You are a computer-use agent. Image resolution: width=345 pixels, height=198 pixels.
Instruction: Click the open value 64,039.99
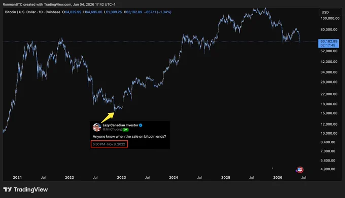pyautogui.click(x=73, y=12)
